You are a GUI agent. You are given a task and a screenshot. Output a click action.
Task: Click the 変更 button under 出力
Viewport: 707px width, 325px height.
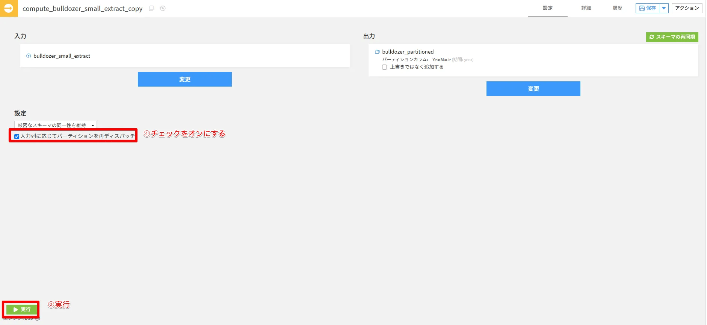tap(533, 89)
